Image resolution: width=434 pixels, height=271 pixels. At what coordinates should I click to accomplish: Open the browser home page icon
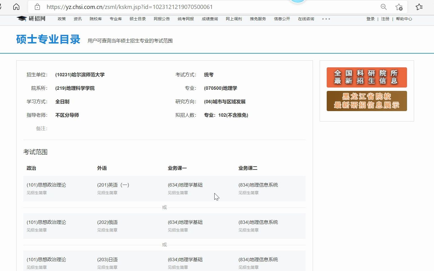(x=16, y=7)
